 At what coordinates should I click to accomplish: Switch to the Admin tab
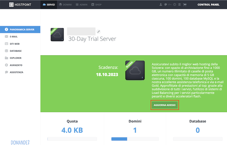click(81, 5)
